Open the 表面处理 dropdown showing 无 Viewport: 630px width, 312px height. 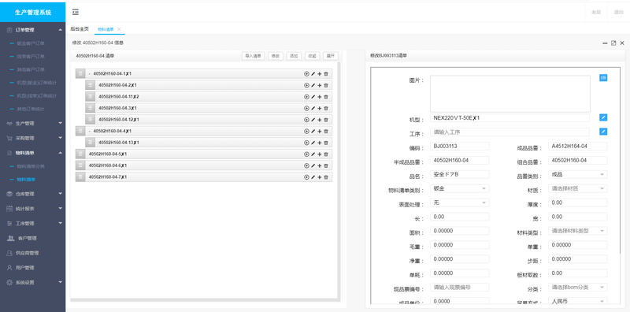[459, 202]
